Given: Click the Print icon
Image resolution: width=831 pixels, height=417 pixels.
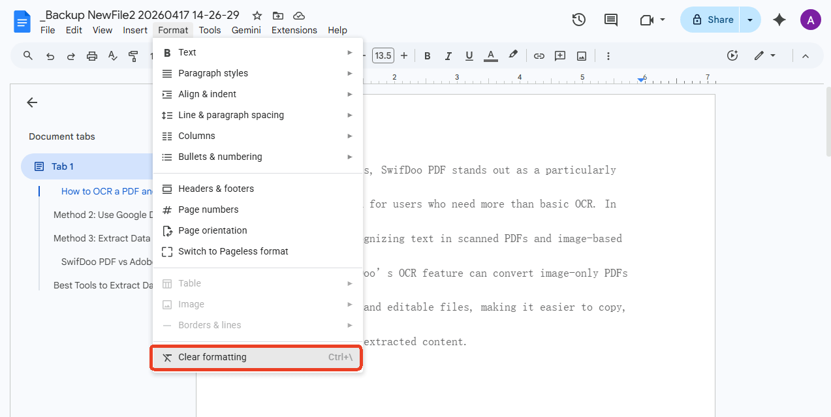Looking at the screenshot, I should tap(92, 56).
